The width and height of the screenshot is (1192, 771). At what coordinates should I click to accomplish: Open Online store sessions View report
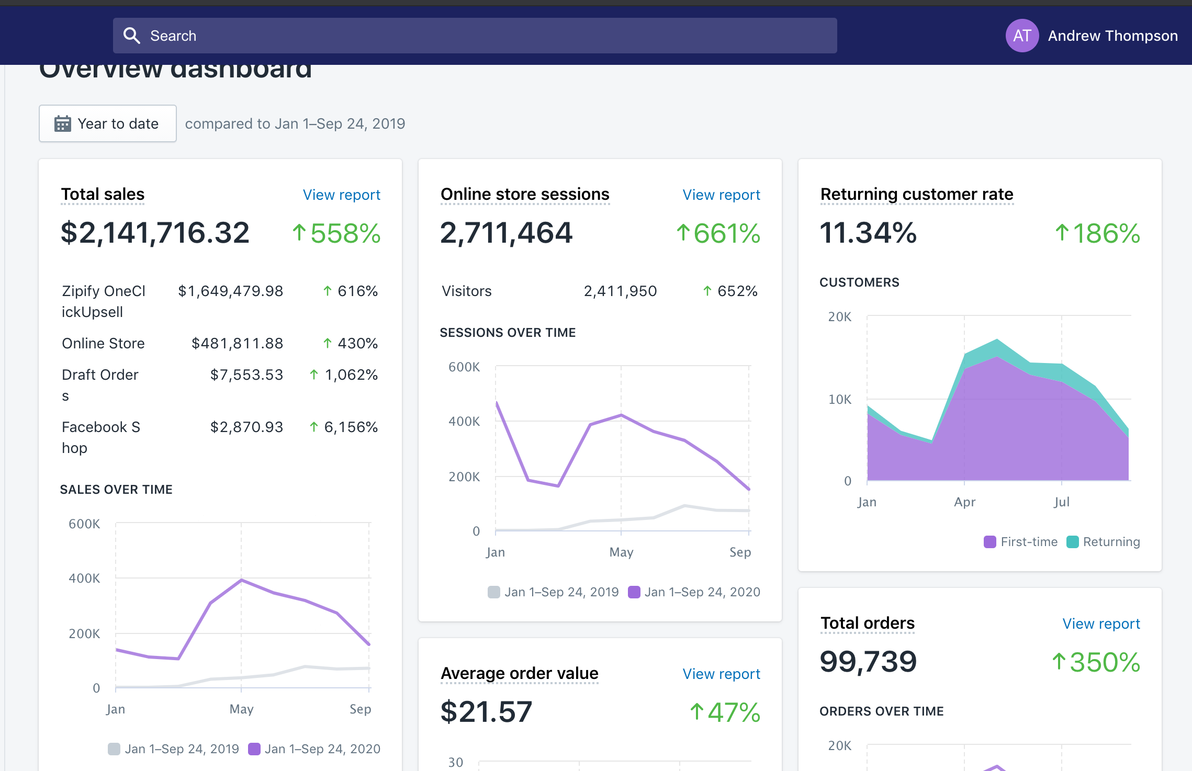[721, 195]
